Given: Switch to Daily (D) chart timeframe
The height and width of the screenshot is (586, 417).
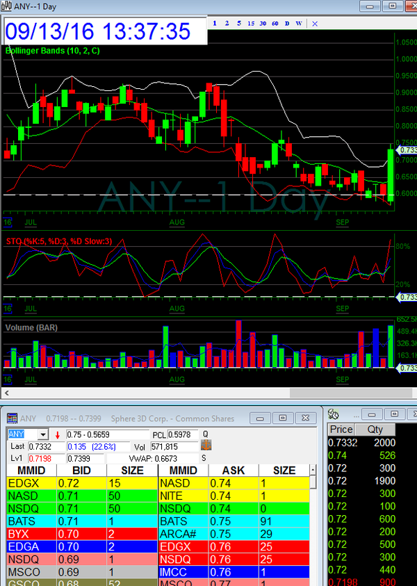Looking at the screenshot, I should [x=287, y=23].
